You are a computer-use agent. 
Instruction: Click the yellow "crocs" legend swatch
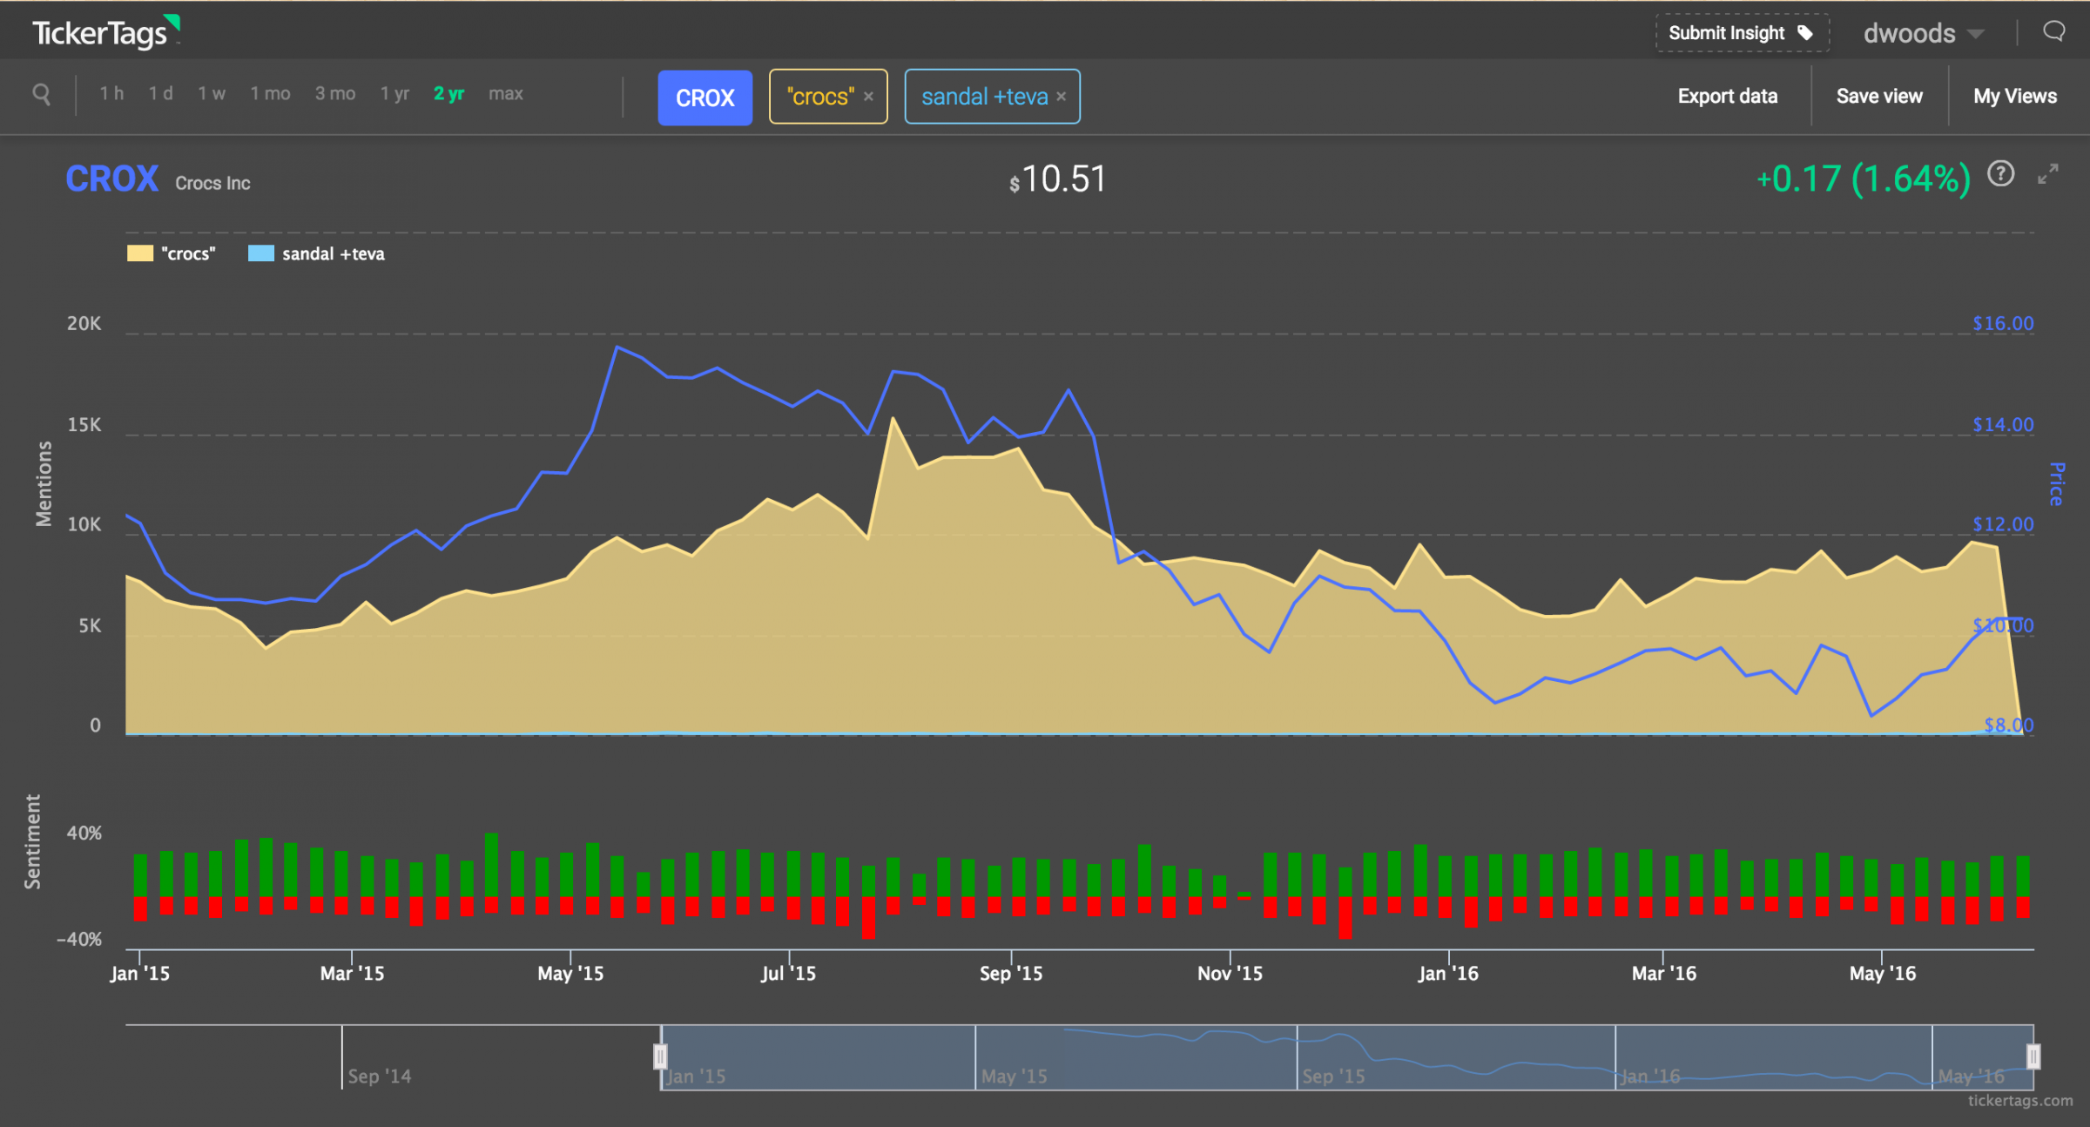coord(140,253)
